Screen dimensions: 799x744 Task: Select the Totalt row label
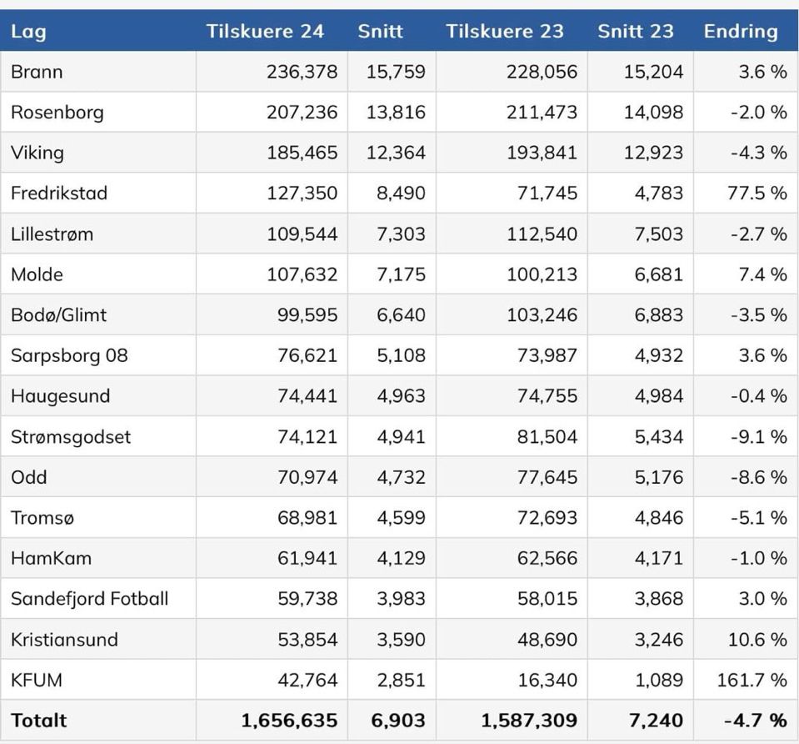(38, 720)
